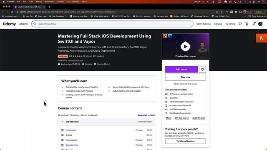Click the search magnifier icon
This screenshot has height=150, width=267.
coord(35,24)
